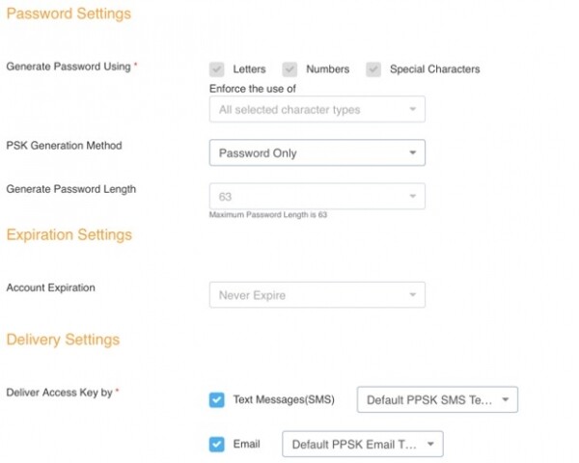Click the Expiration Settings heading
The height and width of the screenshot is (463, 579).
tap(69, 235)
